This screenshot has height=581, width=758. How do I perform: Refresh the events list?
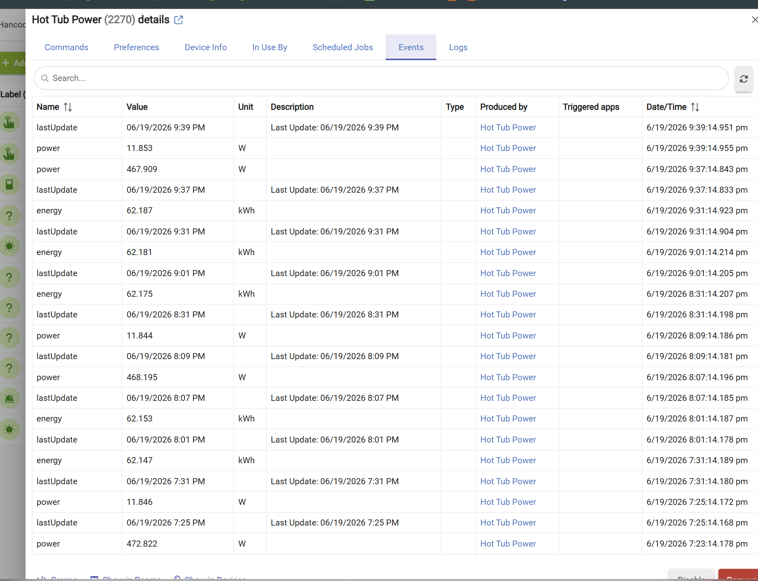(x=743, y=79)
